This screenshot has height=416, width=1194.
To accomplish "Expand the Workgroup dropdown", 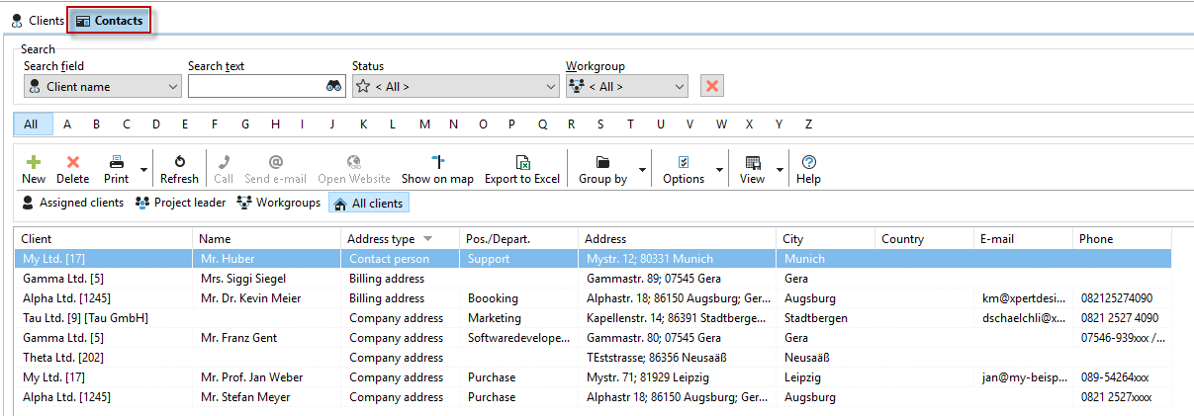I will (626, 86).
